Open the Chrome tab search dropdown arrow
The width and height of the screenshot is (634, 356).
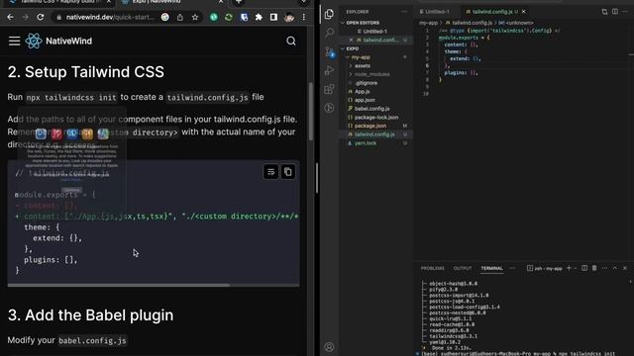304,2
